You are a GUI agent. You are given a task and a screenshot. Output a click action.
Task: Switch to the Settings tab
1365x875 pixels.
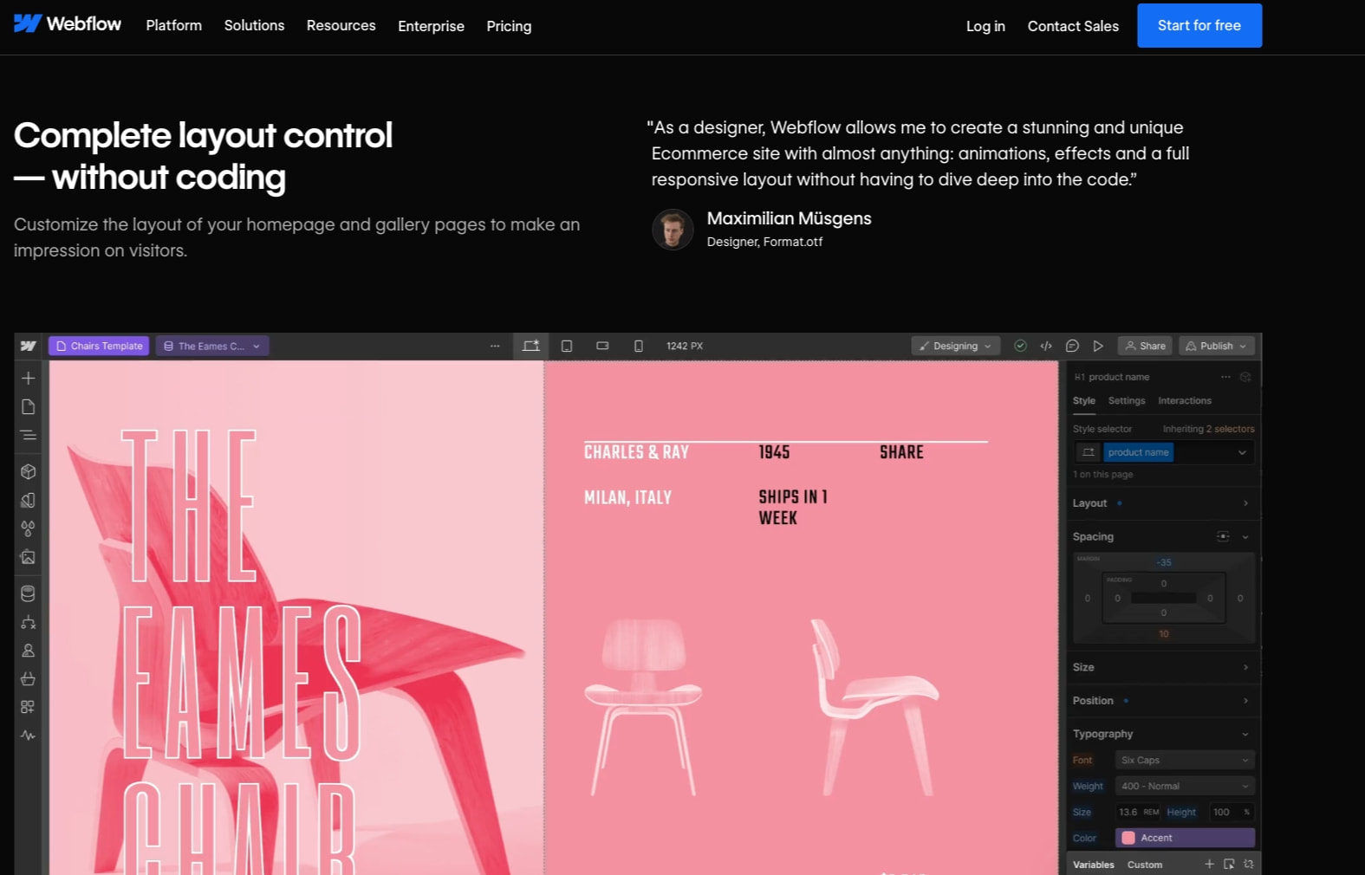(1127, 401)
